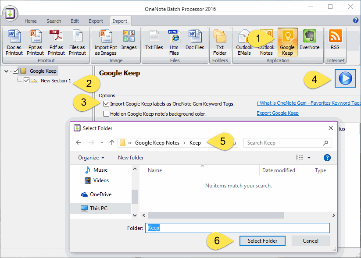Sort by the Type column header
The height and width of the screenshot is (258, 361).
321,170
